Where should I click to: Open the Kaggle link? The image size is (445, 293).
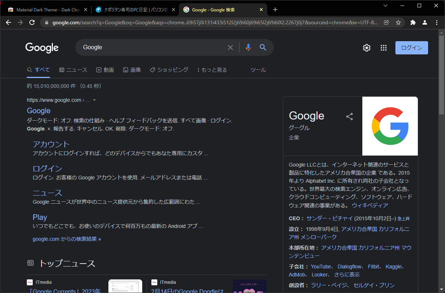394,267
